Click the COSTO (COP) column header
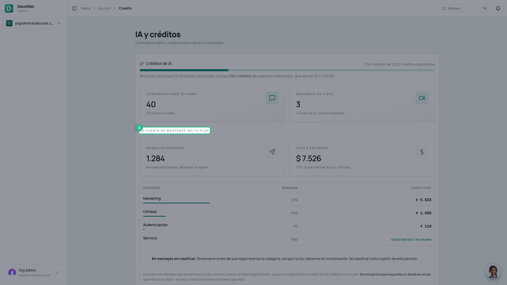This screenshot has height=285, width=507. point(421,188)
